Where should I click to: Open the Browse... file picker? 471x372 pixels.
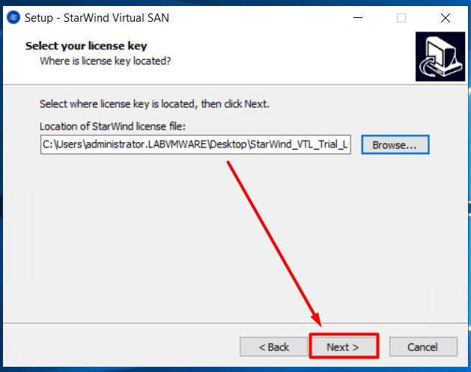click(x=395, y=145)
